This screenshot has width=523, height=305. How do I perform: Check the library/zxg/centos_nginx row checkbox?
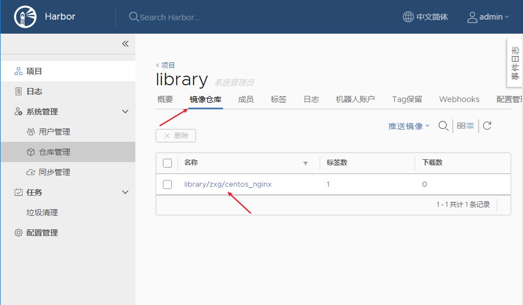click(167, 184)
